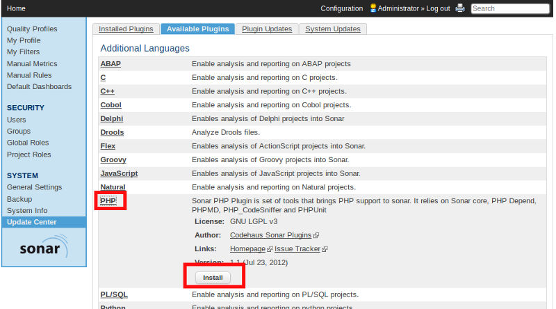Image resolution: width=556 pixels, height=309 pixels.
Task: Expand the Cobol plugin details
Action: click(111, 105)
